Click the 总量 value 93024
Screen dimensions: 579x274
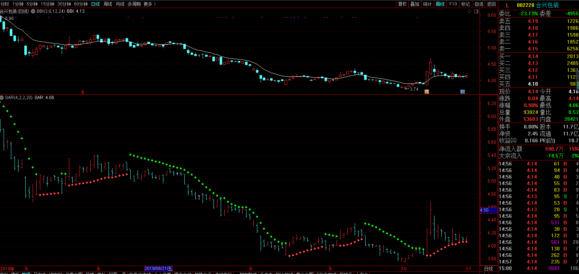tap(531, 112)
